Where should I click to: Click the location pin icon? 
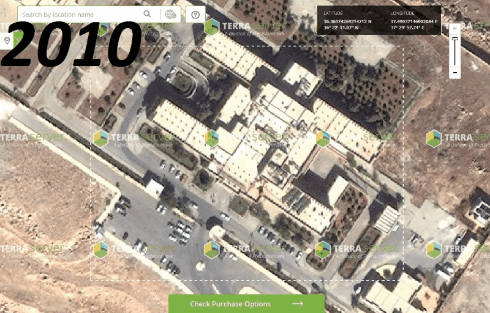coord(7,40)
